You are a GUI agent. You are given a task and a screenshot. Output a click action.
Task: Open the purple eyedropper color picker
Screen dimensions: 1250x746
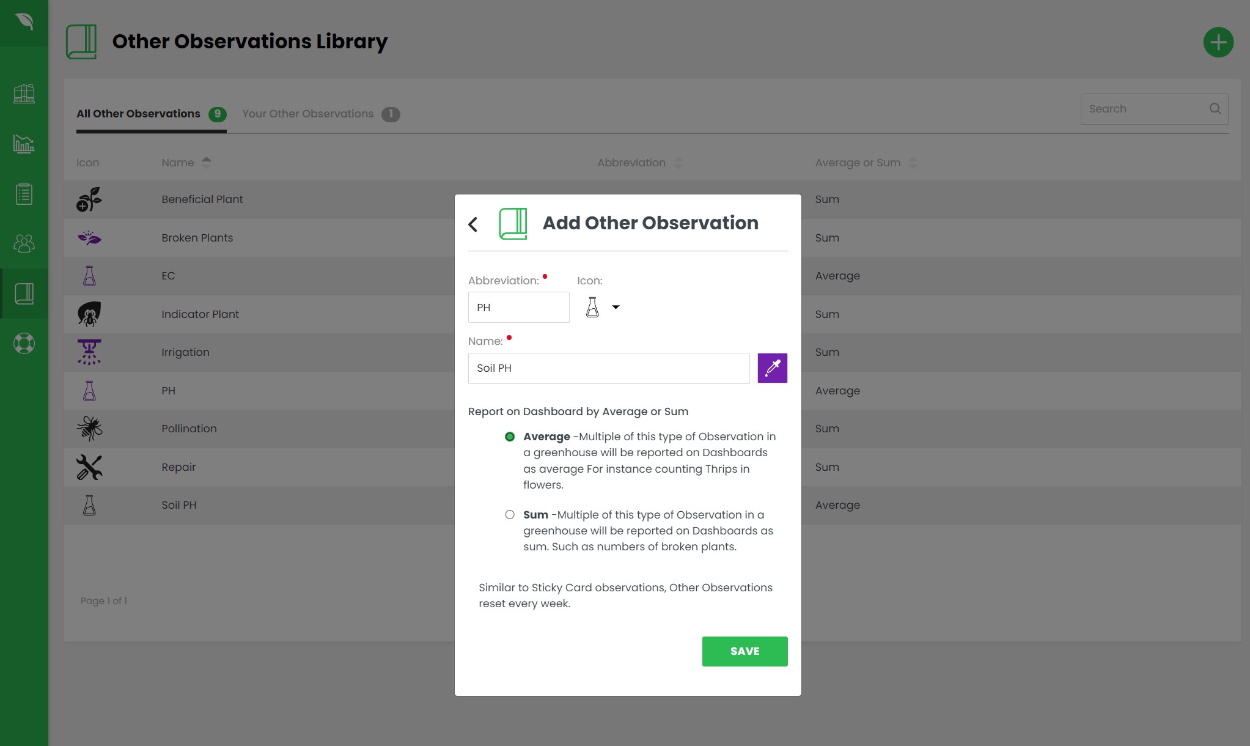point(772,368)
